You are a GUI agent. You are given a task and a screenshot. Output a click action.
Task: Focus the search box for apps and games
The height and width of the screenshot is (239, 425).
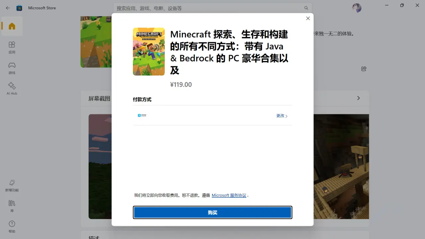point(212,8)
